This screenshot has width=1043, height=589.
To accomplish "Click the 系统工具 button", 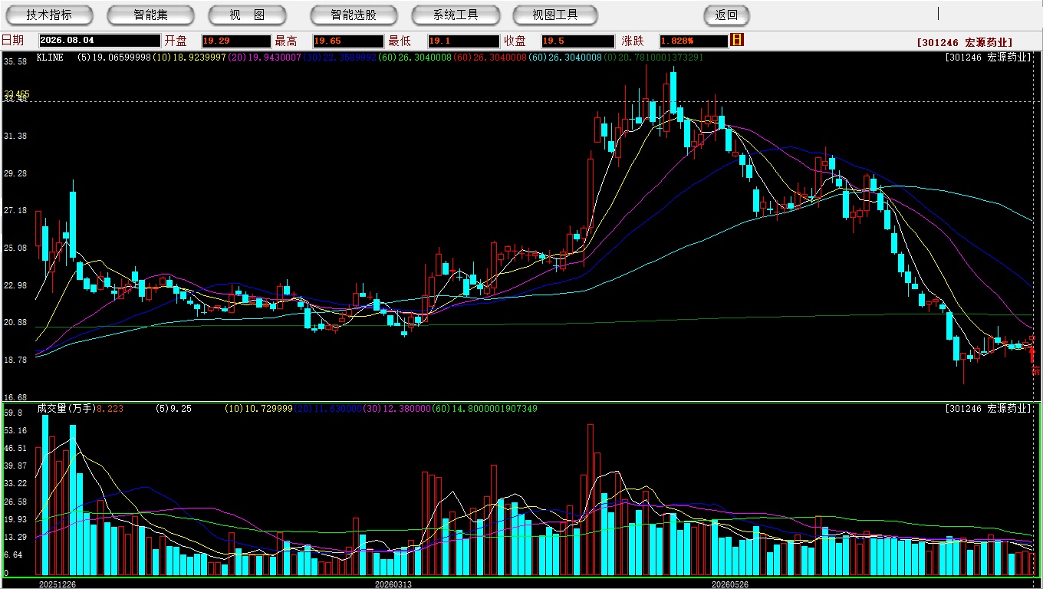I will coord(456,15).
